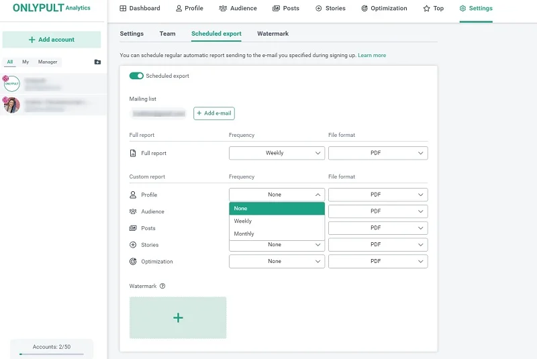Select Weekly in the open dropdown list
537x359 pixels.
click(243, 221)
